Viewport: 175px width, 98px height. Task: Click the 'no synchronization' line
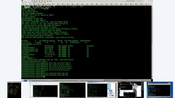[30, 12]
